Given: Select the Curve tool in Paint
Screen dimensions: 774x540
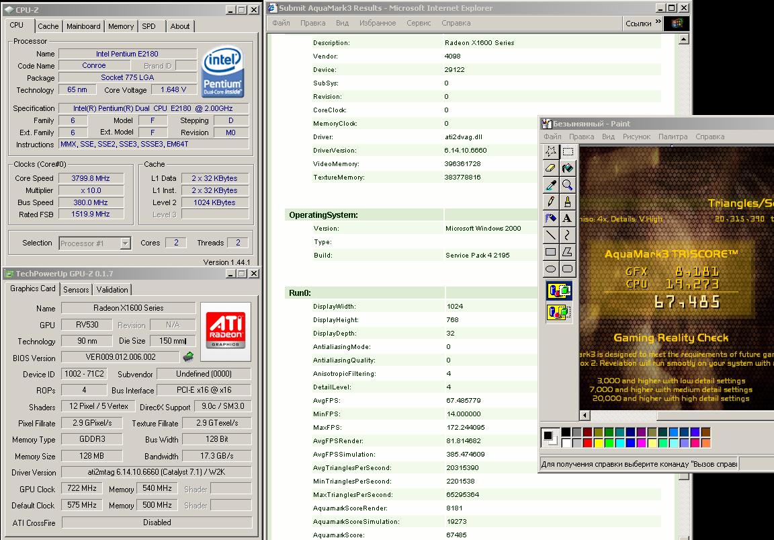Looking at the screenshot, I should click(x=568, y=235).
